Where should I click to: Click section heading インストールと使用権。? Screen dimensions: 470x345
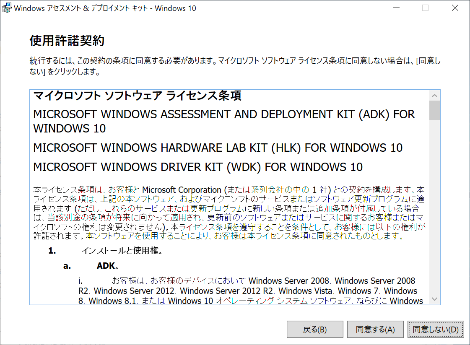coord(122,251)
